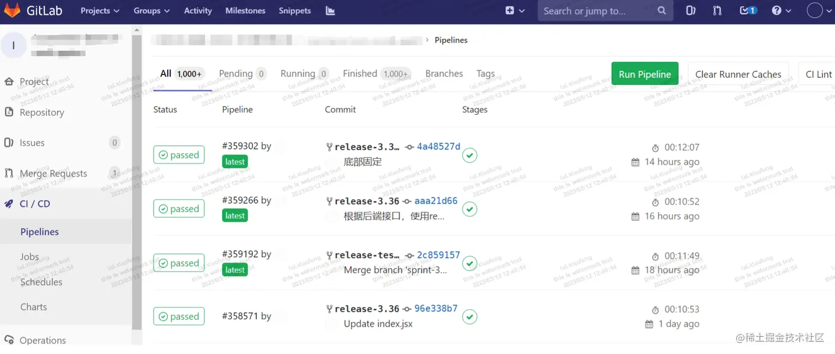Switch to the Pending tab

[242, 73]
